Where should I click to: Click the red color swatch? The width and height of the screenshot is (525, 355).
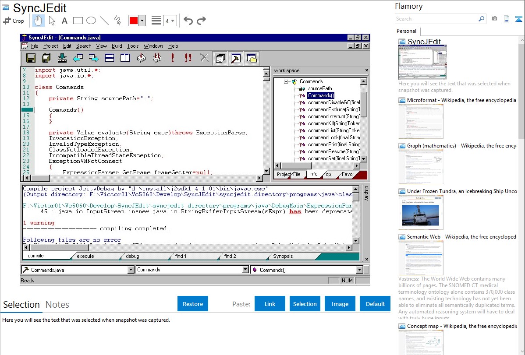133,21
